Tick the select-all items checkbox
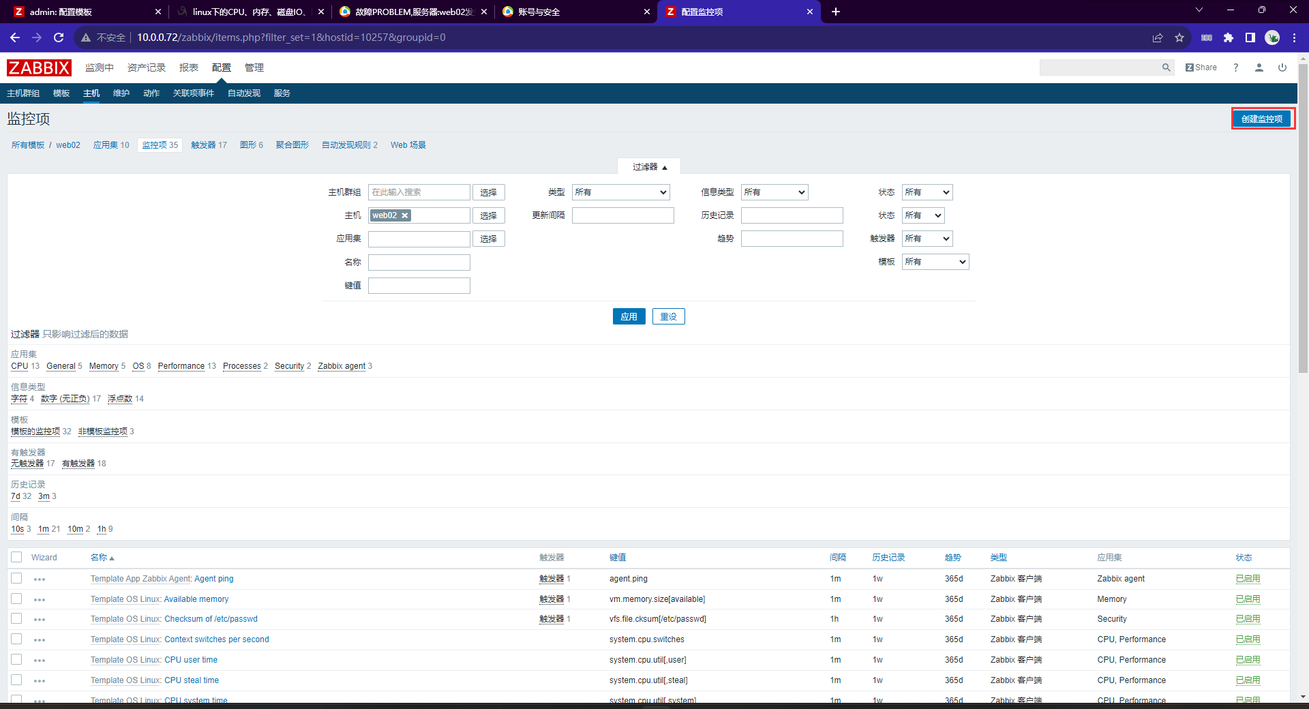Viewport: 1309px width, 709px height. (16, 557)
